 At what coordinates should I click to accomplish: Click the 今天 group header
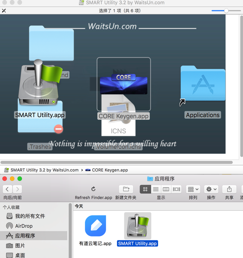[x=79, y=206]
